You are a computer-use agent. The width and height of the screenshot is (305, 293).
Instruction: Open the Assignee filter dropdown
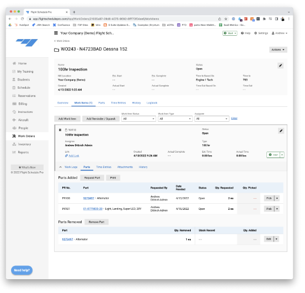(212, 119)
